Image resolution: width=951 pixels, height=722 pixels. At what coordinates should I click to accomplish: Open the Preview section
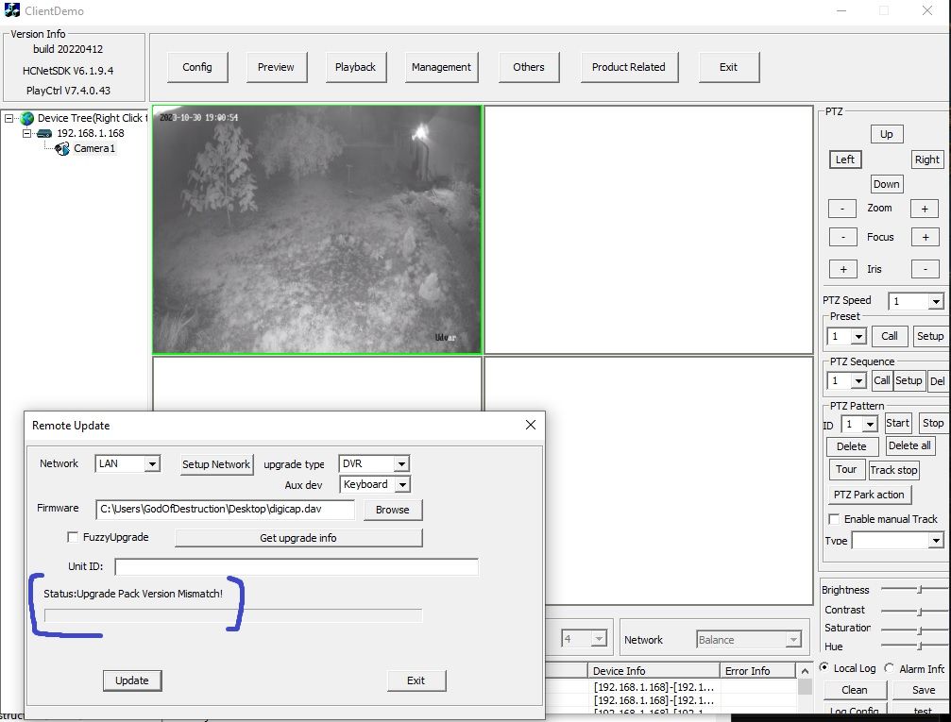pos(276,67)
